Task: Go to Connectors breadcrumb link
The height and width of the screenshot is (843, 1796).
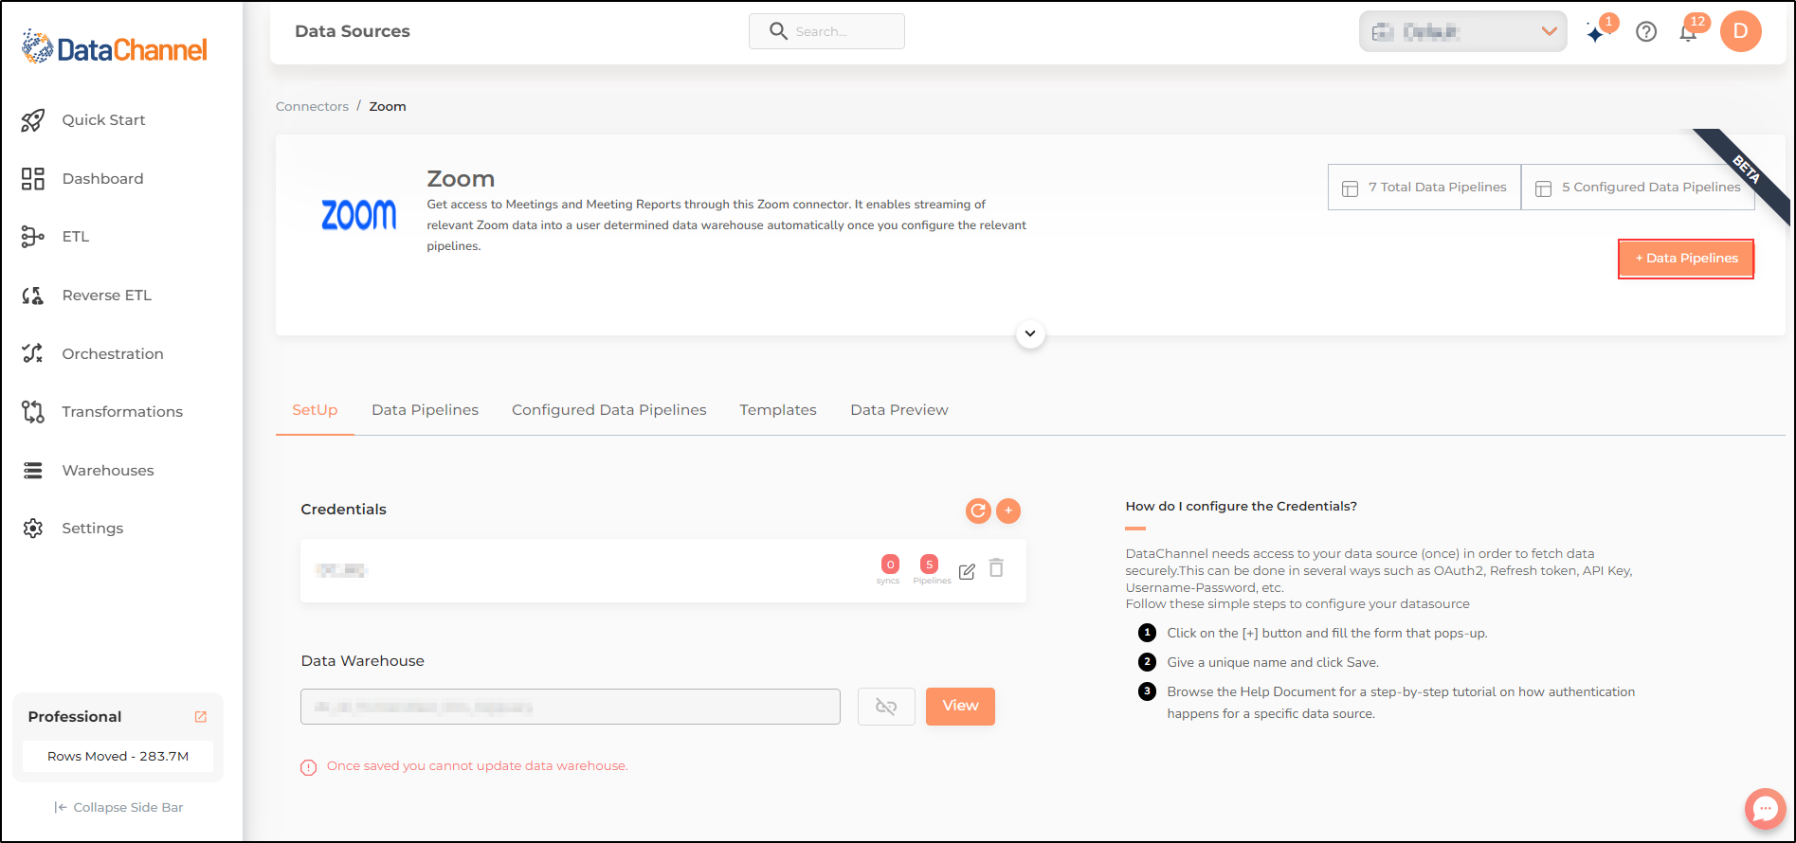Action: [x=312, y=107]
